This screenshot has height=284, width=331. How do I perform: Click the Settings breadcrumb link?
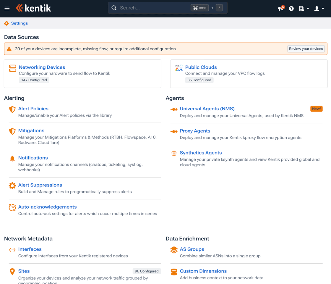19,23
